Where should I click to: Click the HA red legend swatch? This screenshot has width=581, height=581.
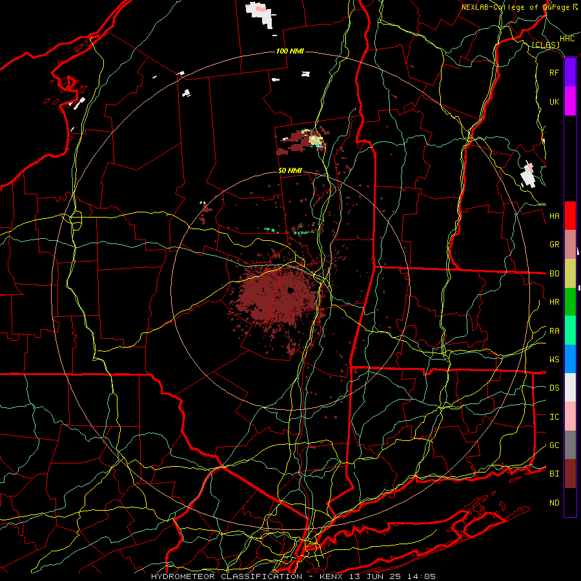570,216
